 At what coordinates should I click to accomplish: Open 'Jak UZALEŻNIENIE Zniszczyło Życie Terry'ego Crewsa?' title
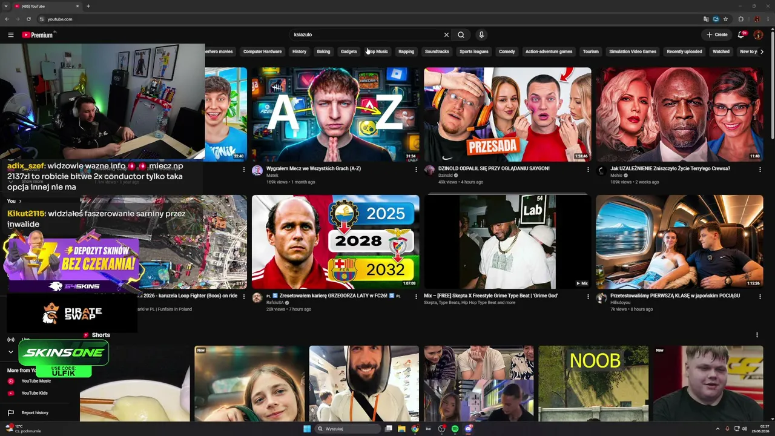[670, 168]
